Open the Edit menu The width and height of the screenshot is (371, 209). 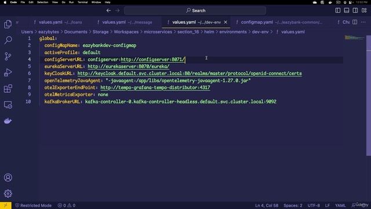tap(31, 2)
